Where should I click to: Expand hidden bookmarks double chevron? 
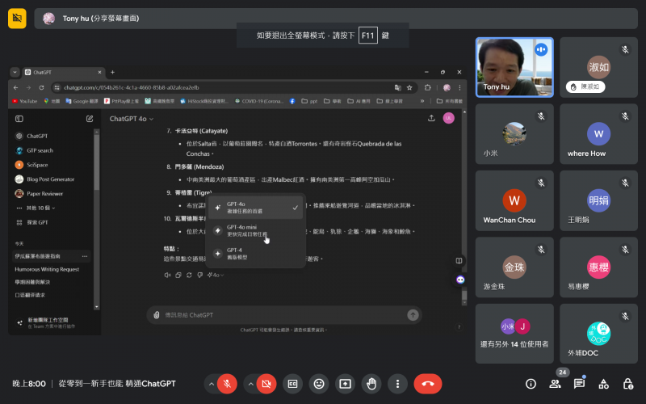pos(422,101)
